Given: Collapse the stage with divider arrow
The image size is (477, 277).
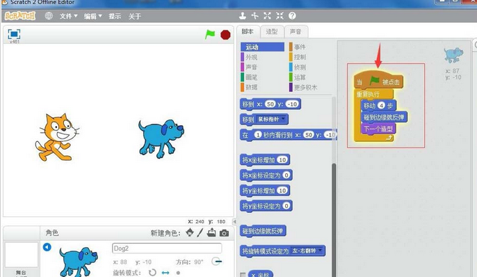Looking at the screenshot, I should [234, 221].
